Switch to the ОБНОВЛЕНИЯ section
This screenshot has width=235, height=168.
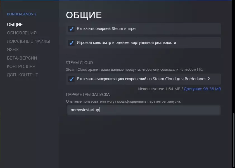point(22,33)
